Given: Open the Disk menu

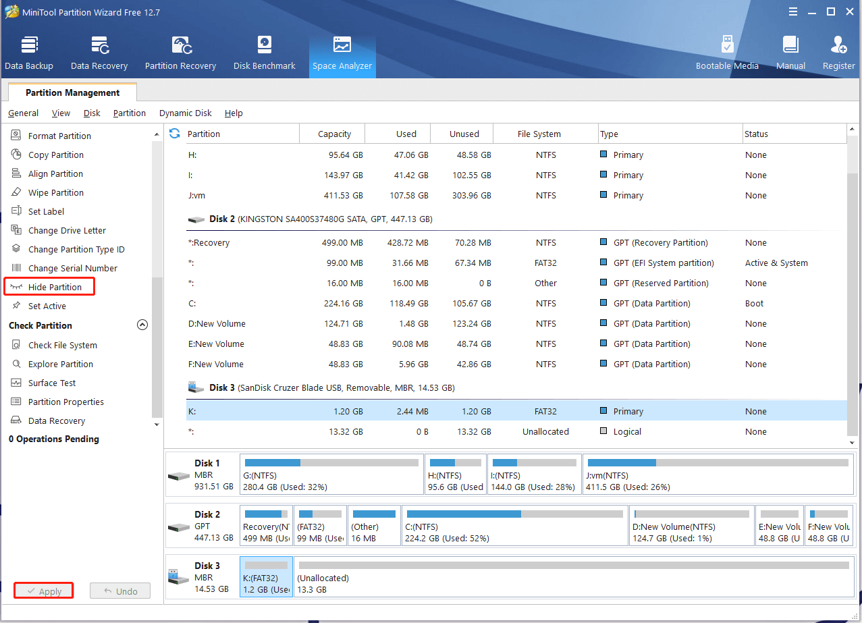Looking at the screenshot, I should 92,113.
